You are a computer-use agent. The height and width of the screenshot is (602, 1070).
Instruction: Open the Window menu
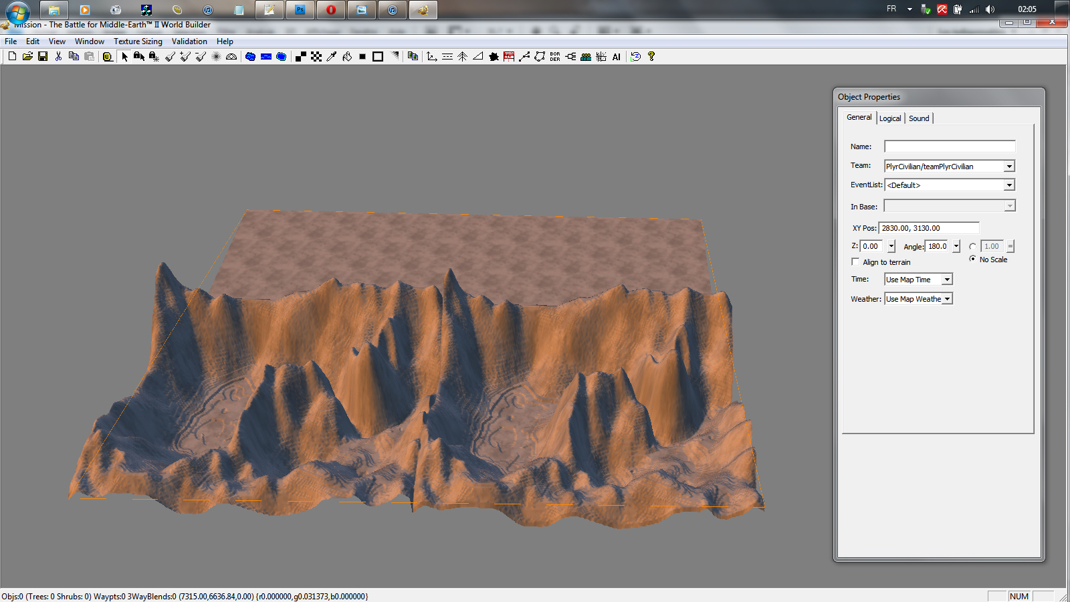pyautogui.click(x=90, y=41)
